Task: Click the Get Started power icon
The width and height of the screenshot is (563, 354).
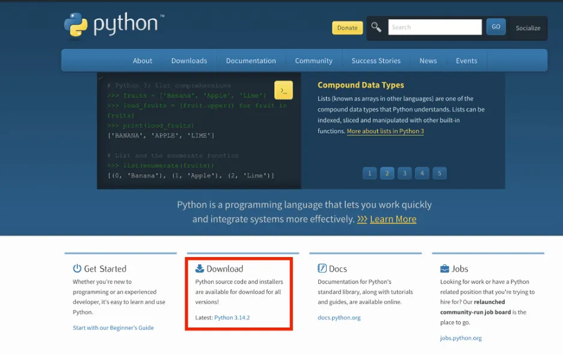Action: pos(77,269)
